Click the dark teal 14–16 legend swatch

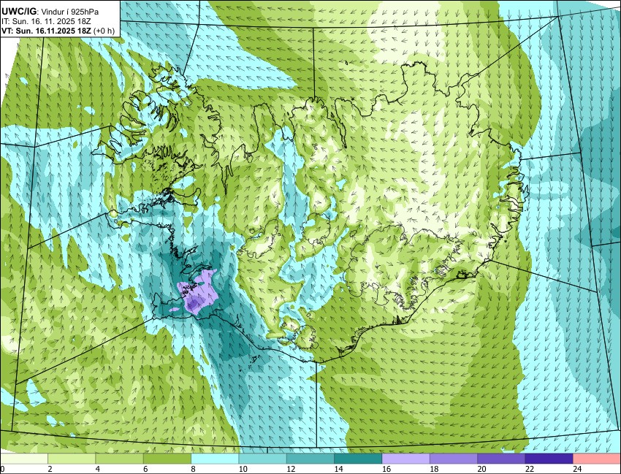(358, 459)
